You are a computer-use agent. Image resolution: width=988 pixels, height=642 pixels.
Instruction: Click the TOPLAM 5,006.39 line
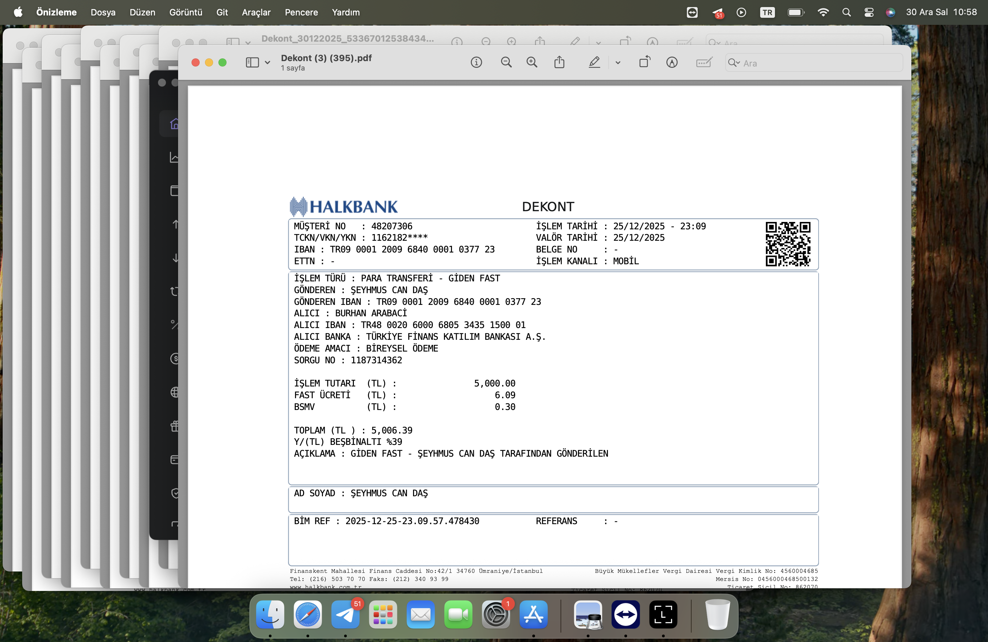(353, 430)
